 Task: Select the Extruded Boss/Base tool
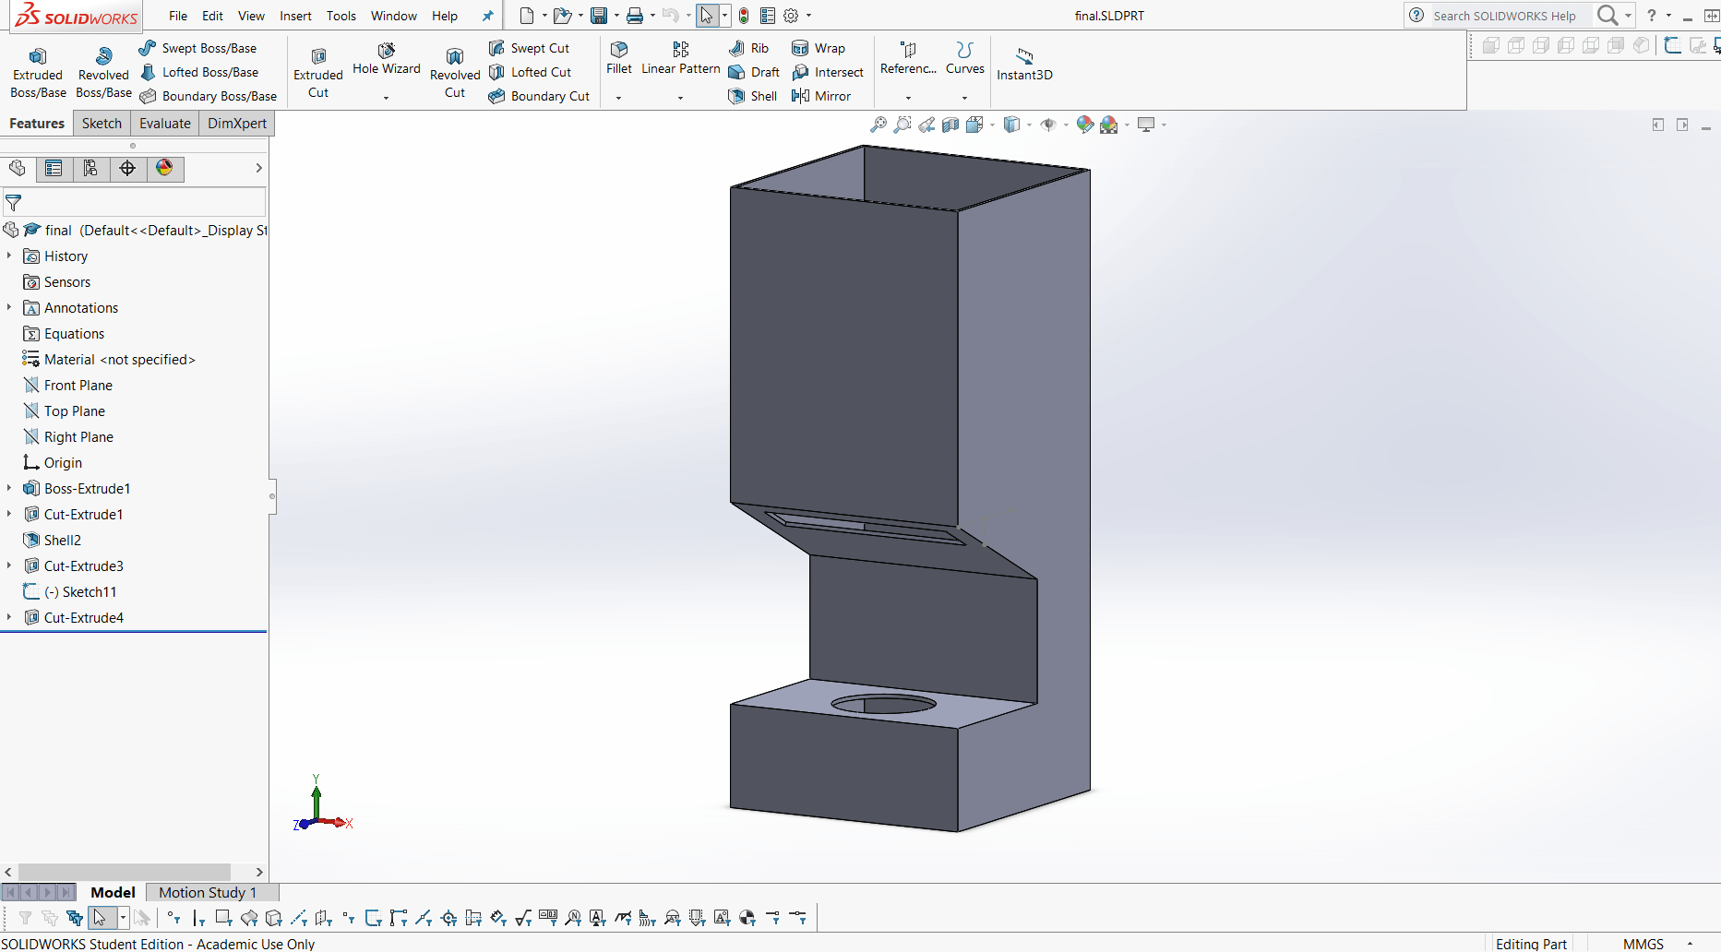pyautogui.click(x=38, y=72)
